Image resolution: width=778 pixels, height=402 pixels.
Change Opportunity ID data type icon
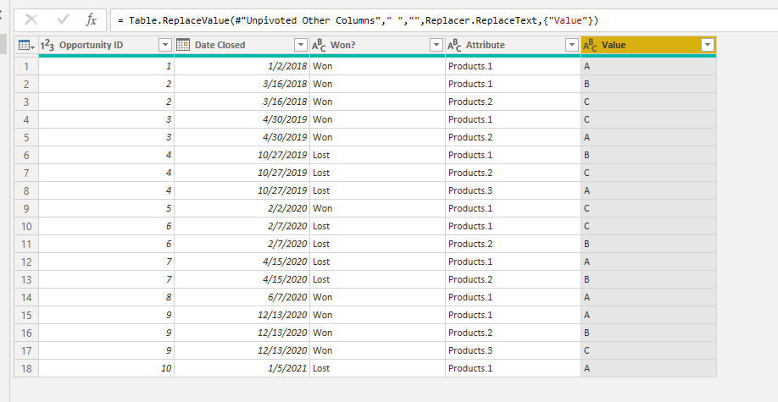tap(47, 45)
